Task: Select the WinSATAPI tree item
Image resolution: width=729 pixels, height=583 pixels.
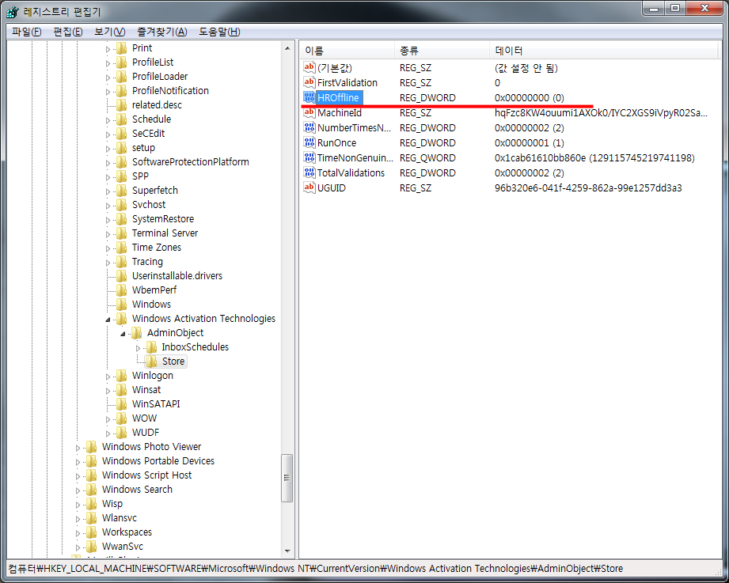Action: pyautogui.click(x=156, y=404)
